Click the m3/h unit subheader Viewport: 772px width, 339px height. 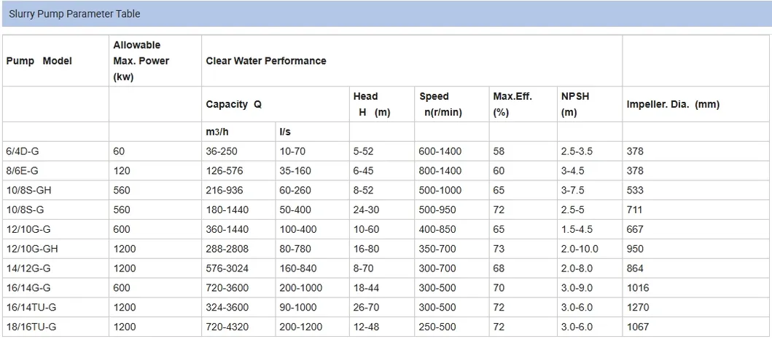[217, 132]
